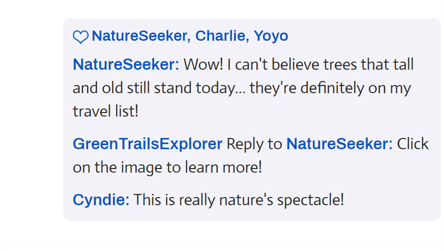Click the 'Reply to' label in the reply
The height and width of the screenshot is (251, 444).
(254, 144)
